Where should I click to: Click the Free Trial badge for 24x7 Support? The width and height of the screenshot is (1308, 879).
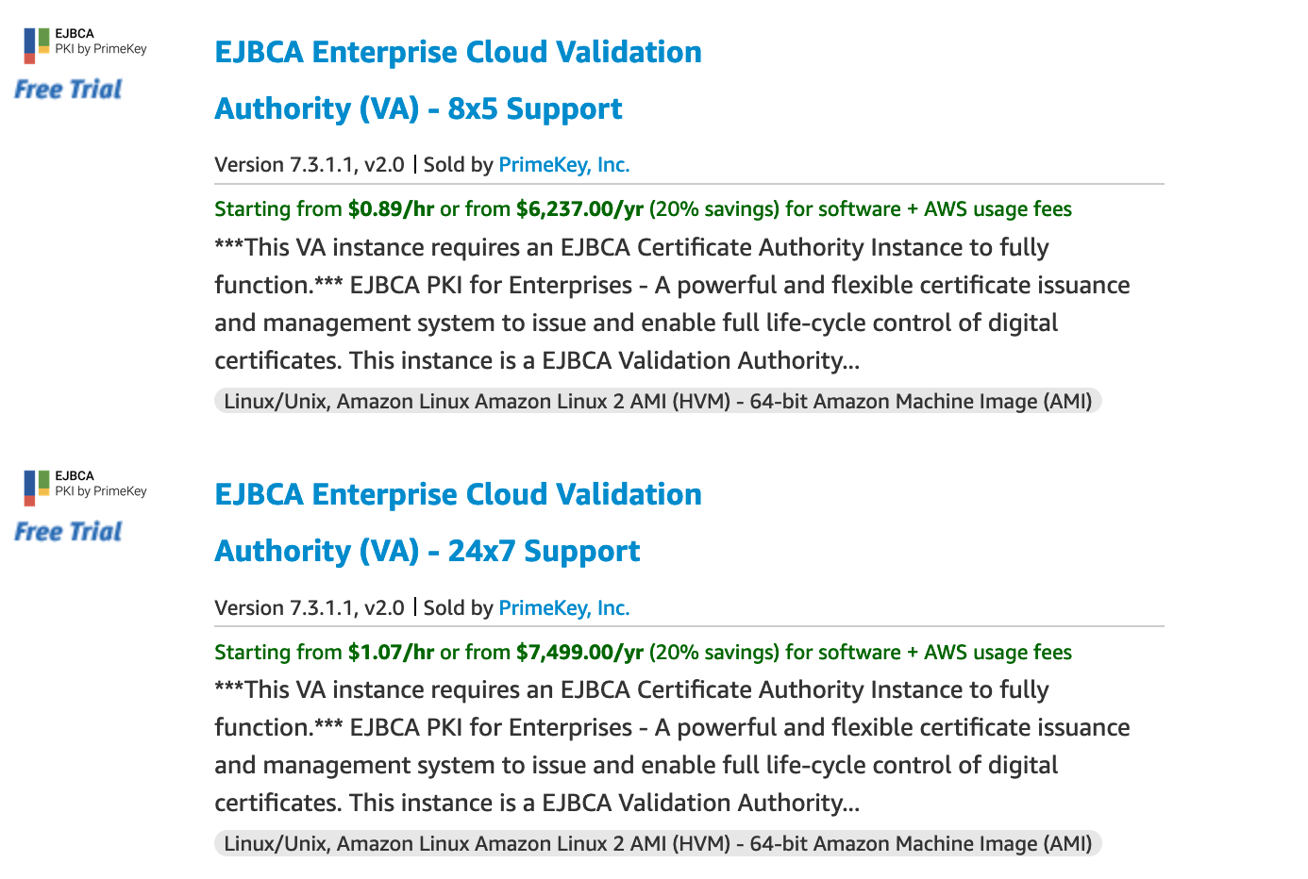click(x=68, y=532)
